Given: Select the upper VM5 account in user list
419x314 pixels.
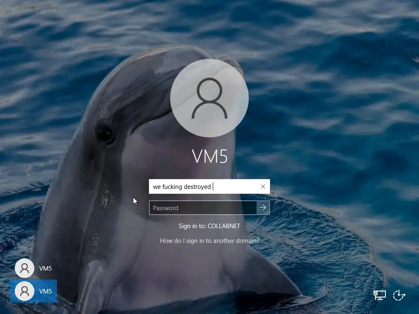Looking at the screenshot, I should [34, 268].
